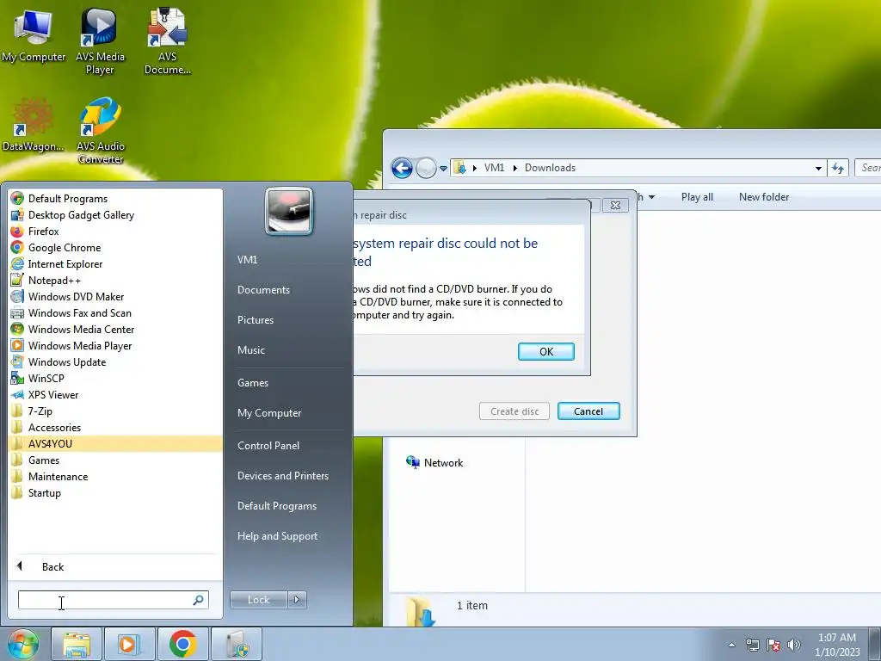Viewport: 881px width, 661px height.
Task: Open Action Center flag tray icon
Action: [x=773, y=645]
